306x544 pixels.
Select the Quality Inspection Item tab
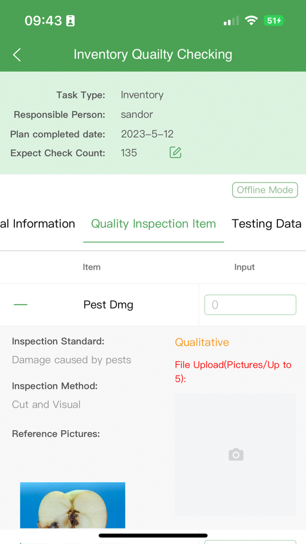tap(154, 224)
